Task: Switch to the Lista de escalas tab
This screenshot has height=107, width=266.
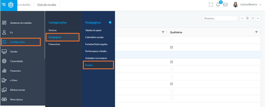Action: pyautogui.click(x=47, y=5)
